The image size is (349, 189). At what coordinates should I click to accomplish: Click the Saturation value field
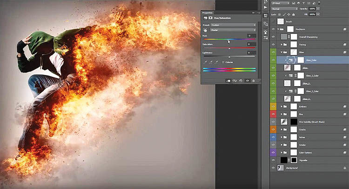[251, 44]
